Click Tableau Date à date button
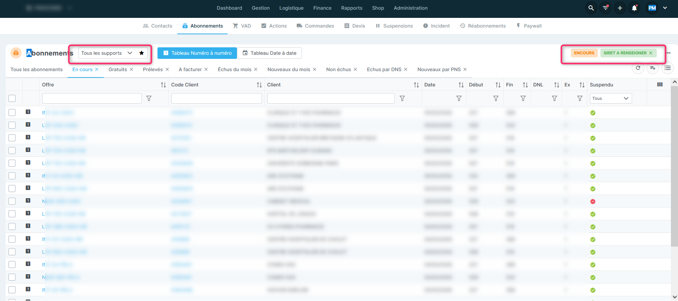The width and height of the screenshot is (678, 301). click(269, 53)
